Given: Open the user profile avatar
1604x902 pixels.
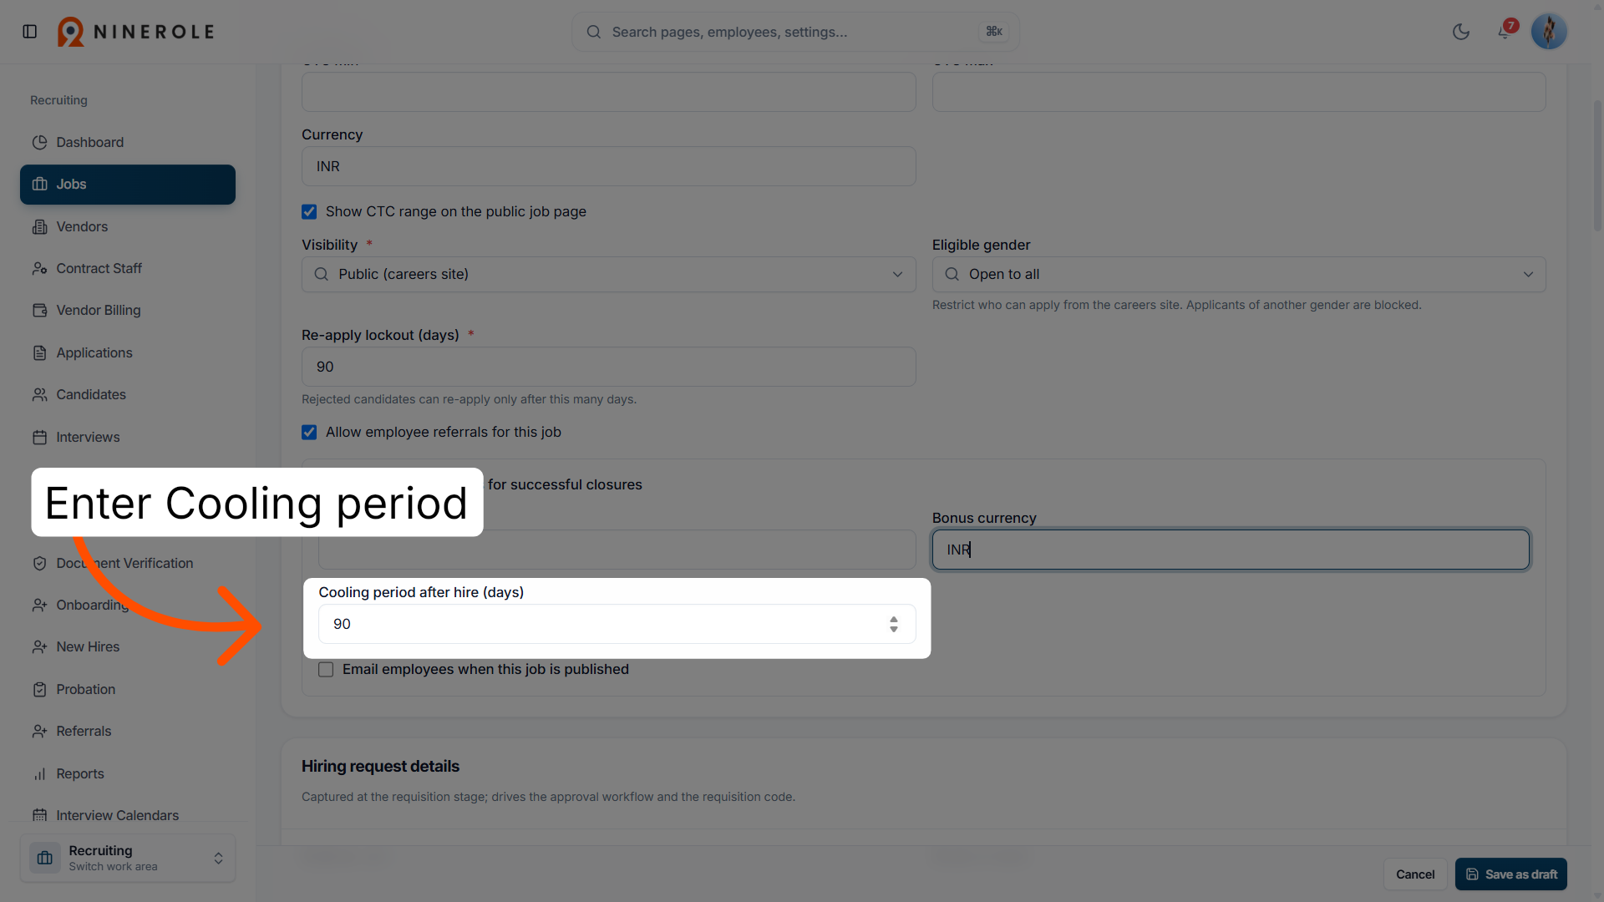Looking at the screenshot, I should pos(1549,32).
